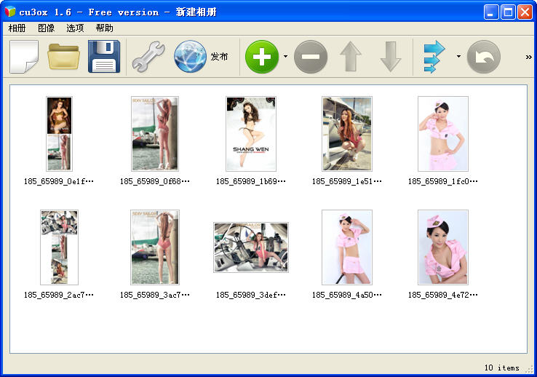Add images with the green plus button

(x=262, y=57)
